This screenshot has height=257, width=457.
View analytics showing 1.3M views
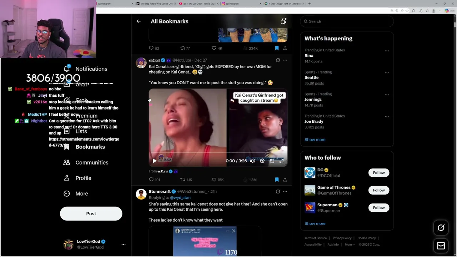click(x=250, y=180)
